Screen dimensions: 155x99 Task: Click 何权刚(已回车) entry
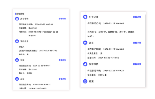94,49
